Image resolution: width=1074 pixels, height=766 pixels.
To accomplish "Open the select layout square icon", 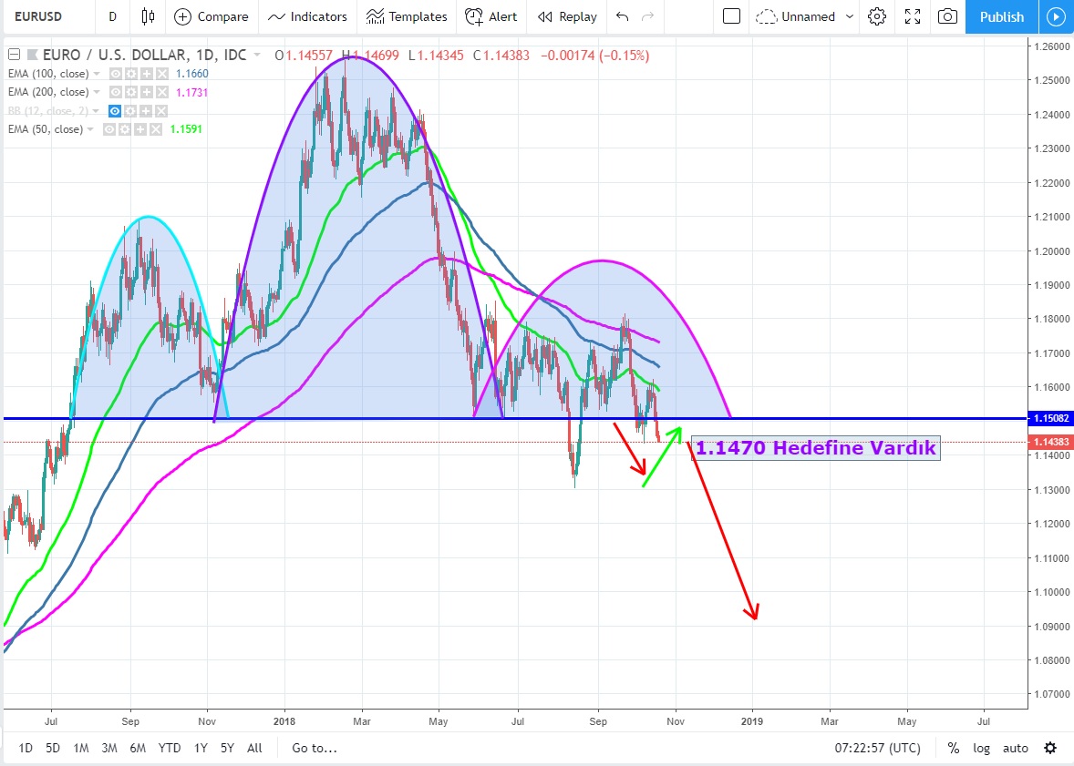I will pos(731,16).
